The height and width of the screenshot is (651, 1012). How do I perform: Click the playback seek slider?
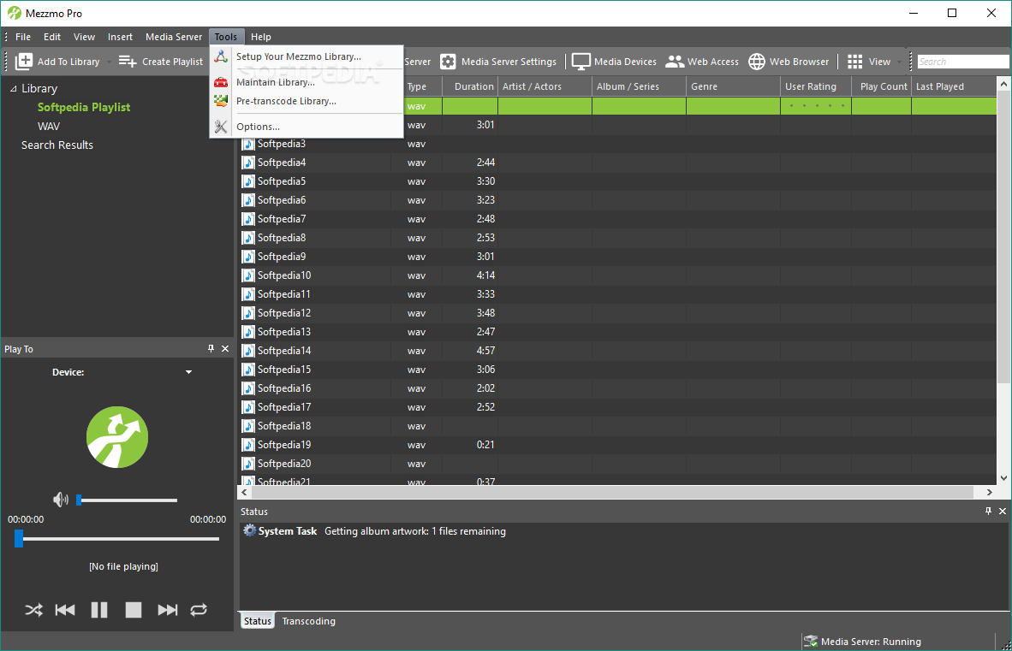tap(118, 539)
